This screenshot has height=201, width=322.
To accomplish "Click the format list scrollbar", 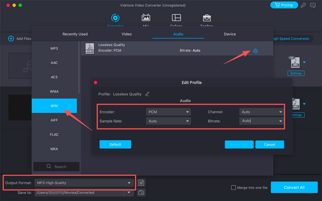I will click(79, 68).
